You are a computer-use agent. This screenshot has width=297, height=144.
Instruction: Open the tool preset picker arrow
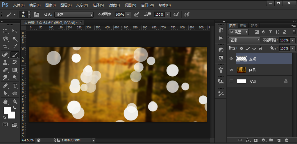coord(15,14)
